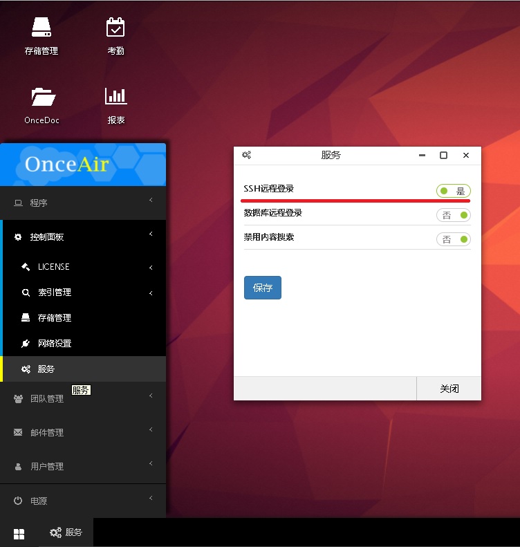Open the 用户管理 menu item
The width and height of the screenshot is (520, 547).
[83, 466]
